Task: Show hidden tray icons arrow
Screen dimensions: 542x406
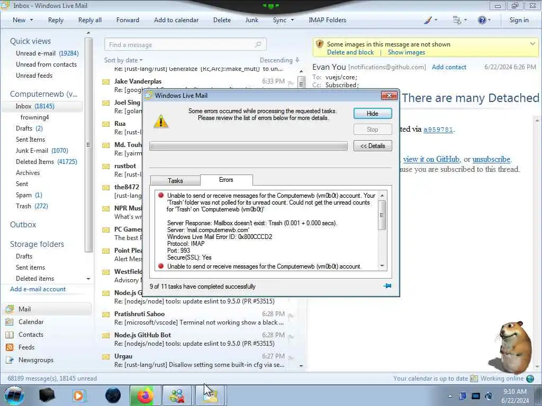Action: pos(450,396)
